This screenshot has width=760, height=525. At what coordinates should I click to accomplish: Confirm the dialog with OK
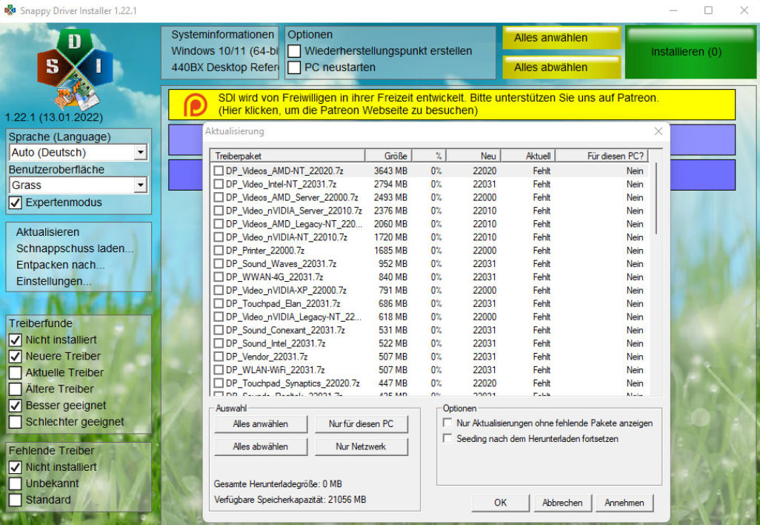[500, 503]
